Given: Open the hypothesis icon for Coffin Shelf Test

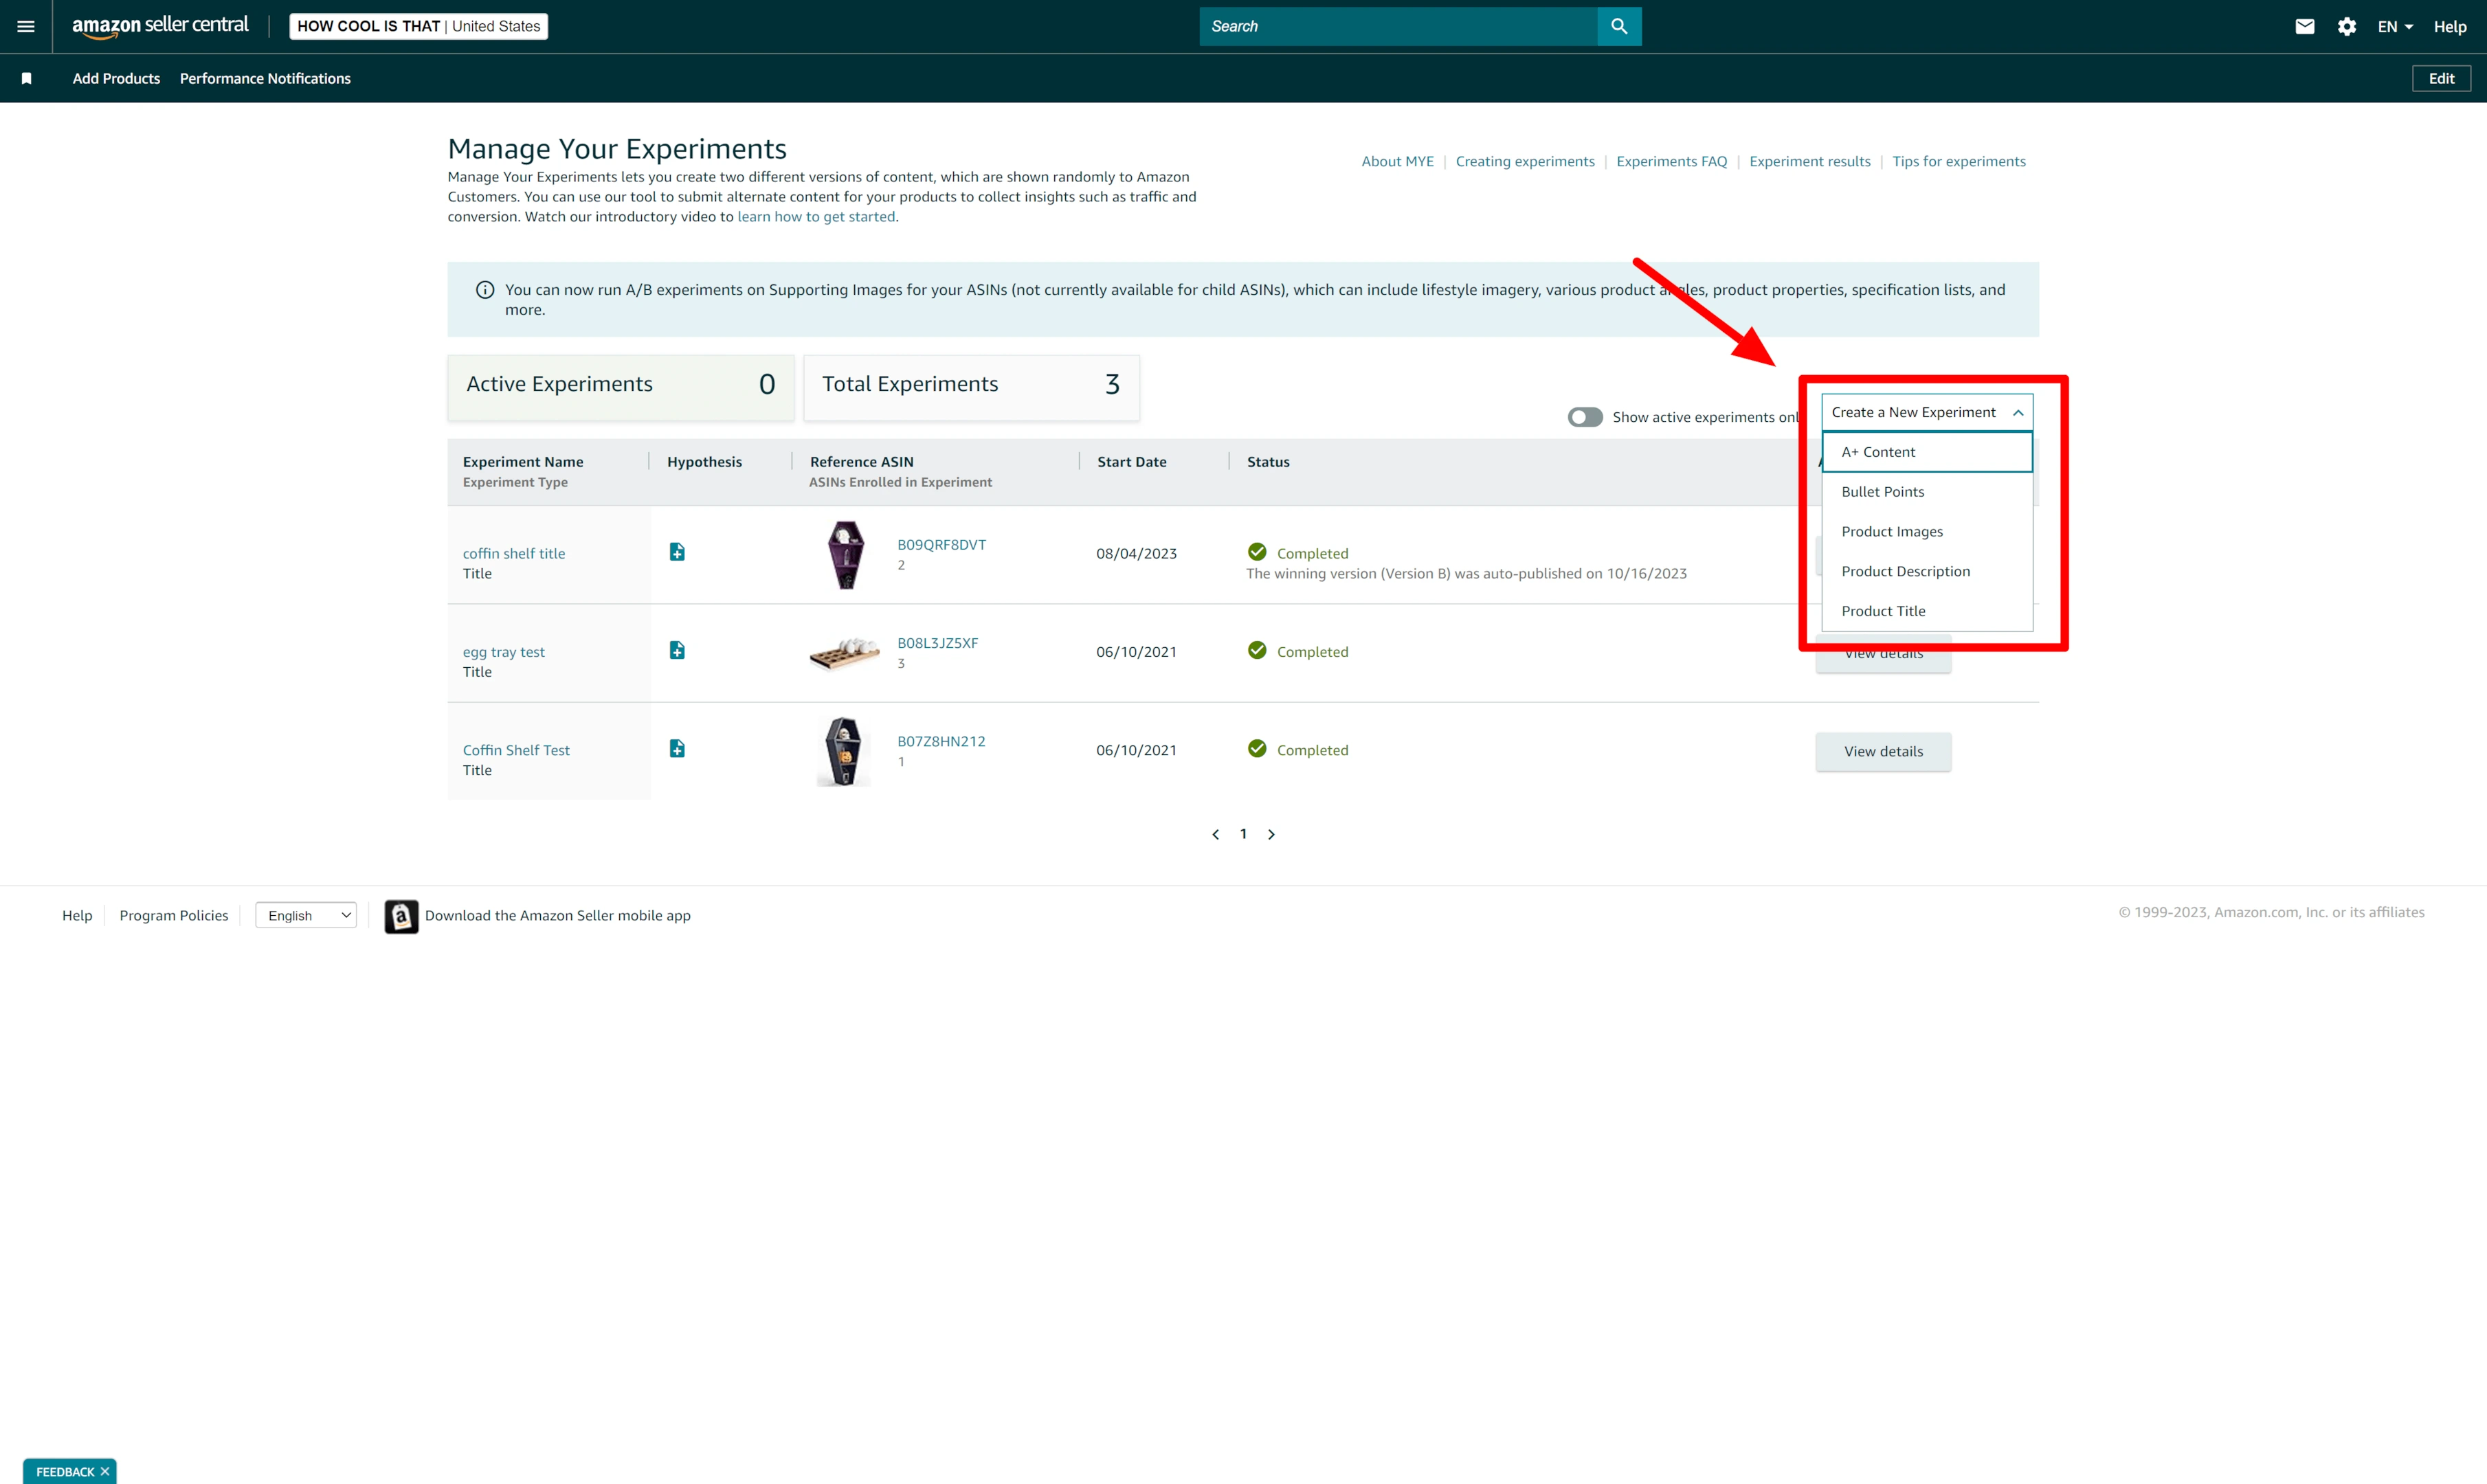Looking at the screenshot, I should pyautogui.click(x=677, y=748).
